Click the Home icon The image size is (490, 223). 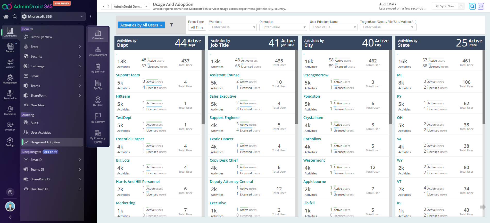6,16
